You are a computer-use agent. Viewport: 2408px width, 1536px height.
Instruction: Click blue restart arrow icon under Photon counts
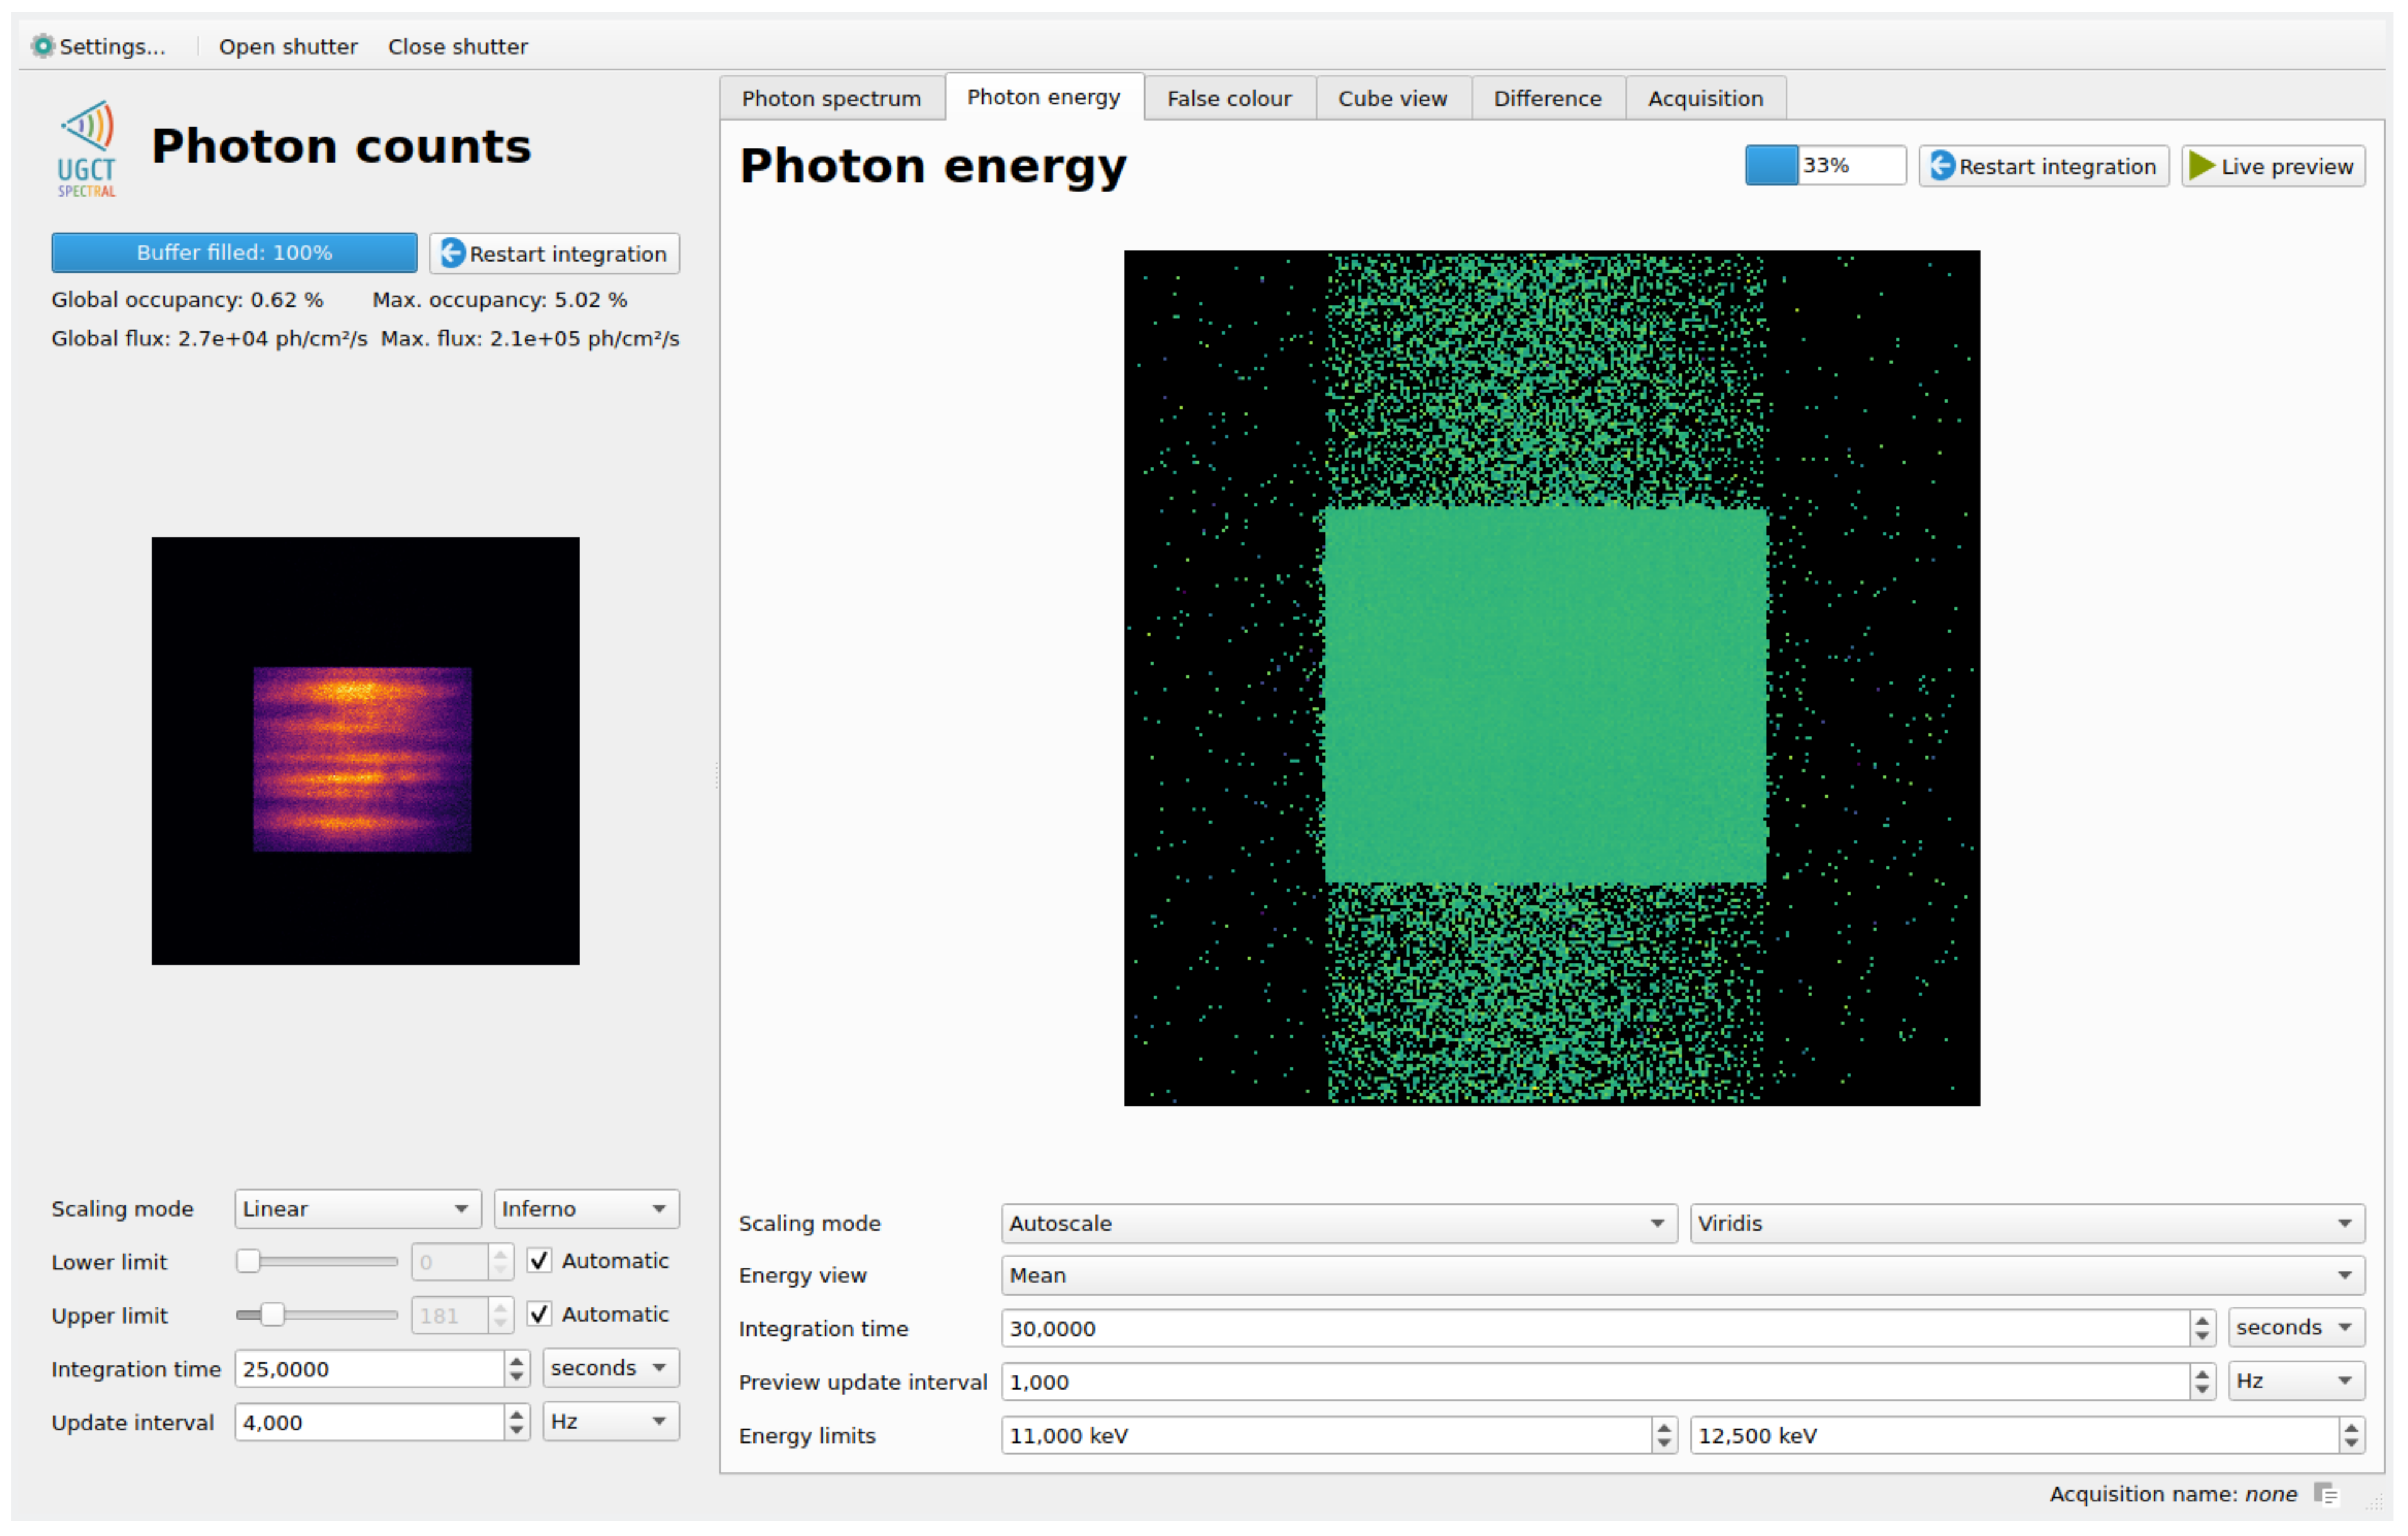coord(453,253)
